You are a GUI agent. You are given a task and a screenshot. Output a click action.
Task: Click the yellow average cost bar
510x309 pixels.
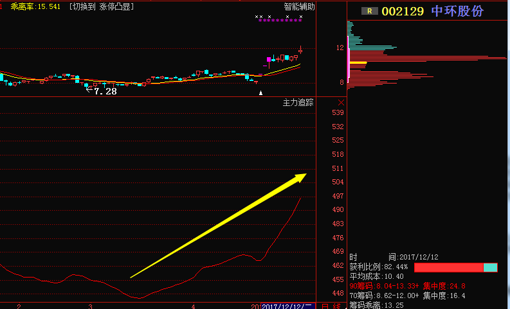point(358,63)
